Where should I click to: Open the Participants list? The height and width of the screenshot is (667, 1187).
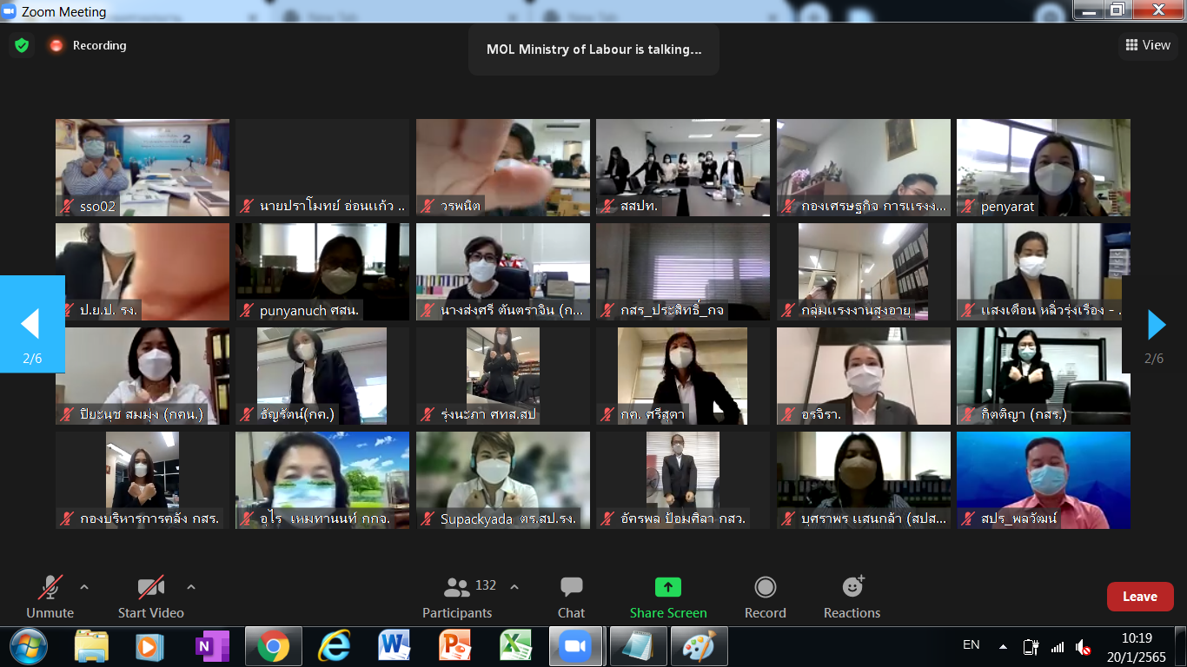click(458, 597)
